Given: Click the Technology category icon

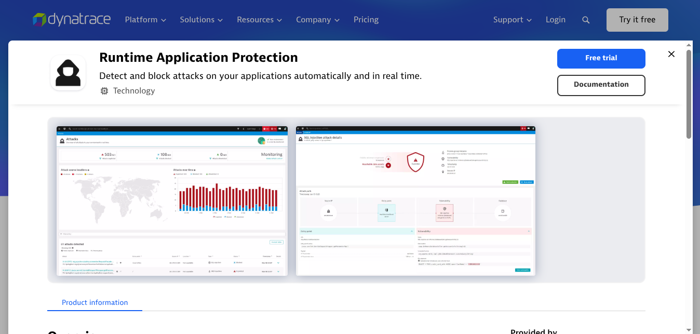Looking at the screenshot, I should pyautogui.click(x=104, y=90).
